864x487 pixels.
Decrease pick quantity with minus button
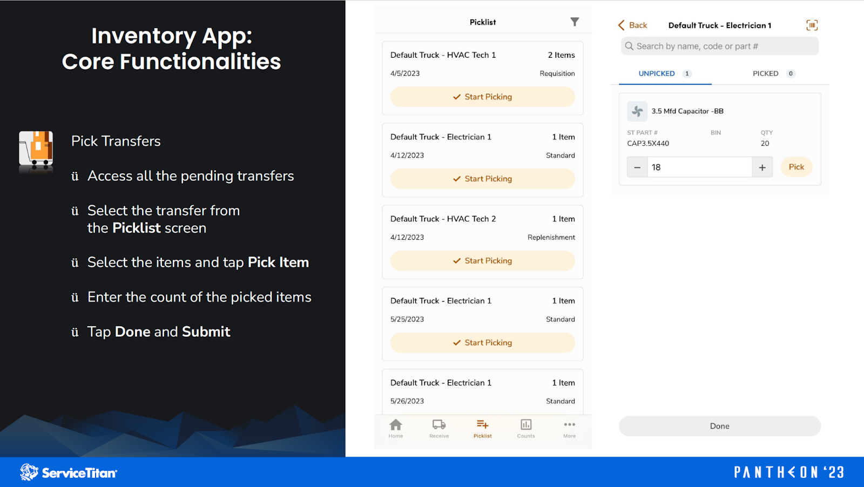pos(637,167)
